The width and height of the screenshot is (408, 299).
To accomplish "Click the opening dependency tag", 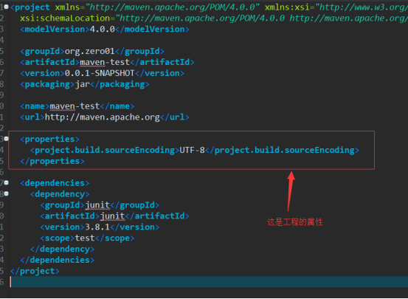I will coord(60,194).
